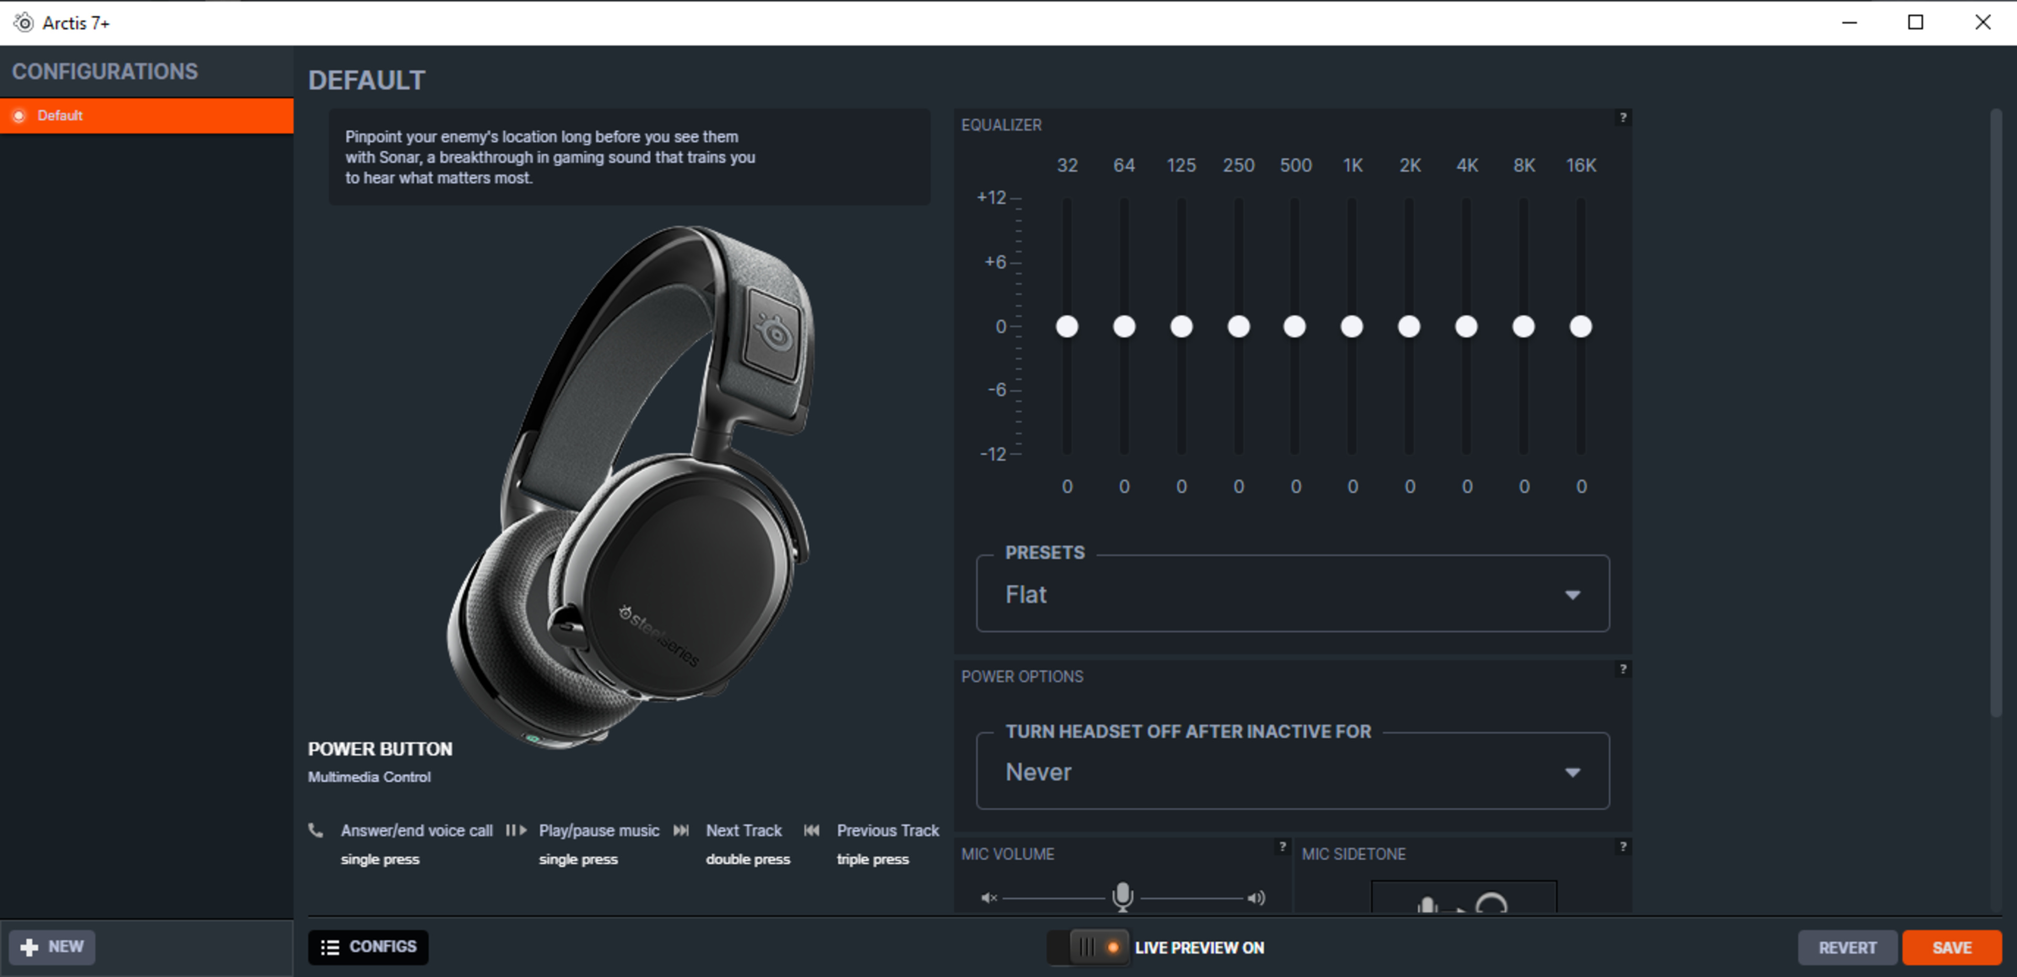
Task: Click the 1K equalizer slider knob
Action: [x=1351, y=327]
